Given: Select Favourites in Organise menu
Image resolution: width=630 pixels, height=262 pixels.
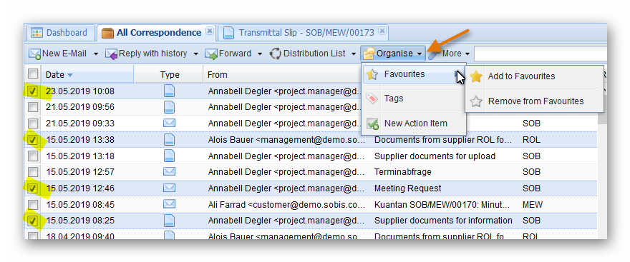Looking at the screenshot, I should 413,74.
